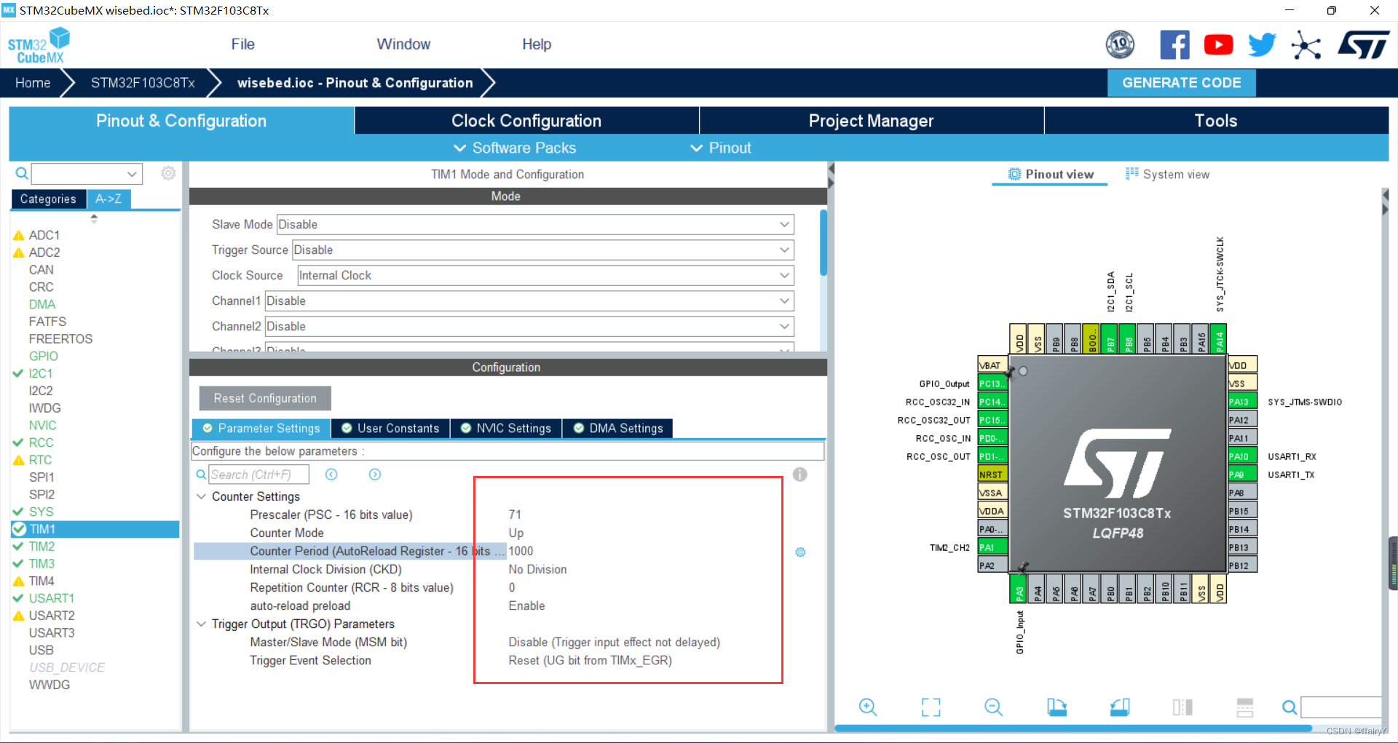Switch to the Tools tab
Screen dimensions: 1398x743
[x=1216, y=121]
